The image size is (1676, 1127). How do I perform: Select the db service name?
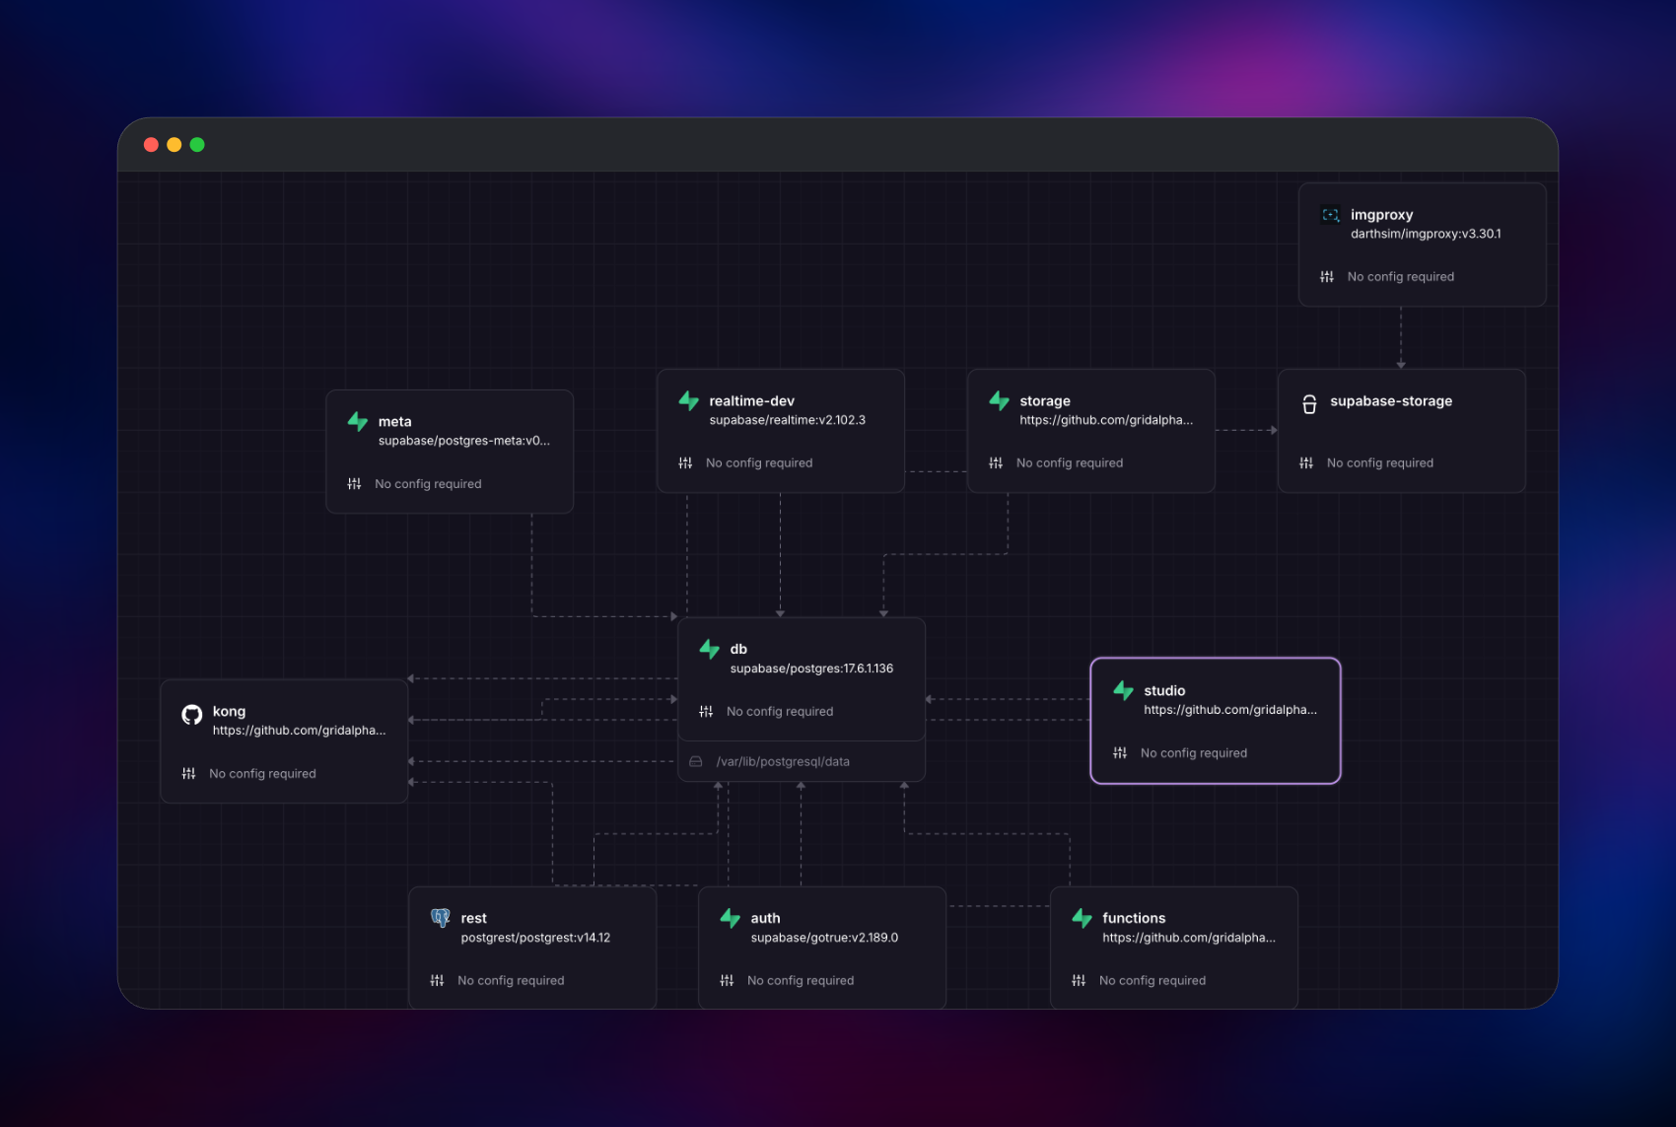(x=738, y=650)
